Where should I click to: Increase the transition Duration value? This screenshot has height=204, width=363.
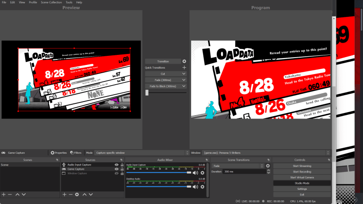(268, 170)
